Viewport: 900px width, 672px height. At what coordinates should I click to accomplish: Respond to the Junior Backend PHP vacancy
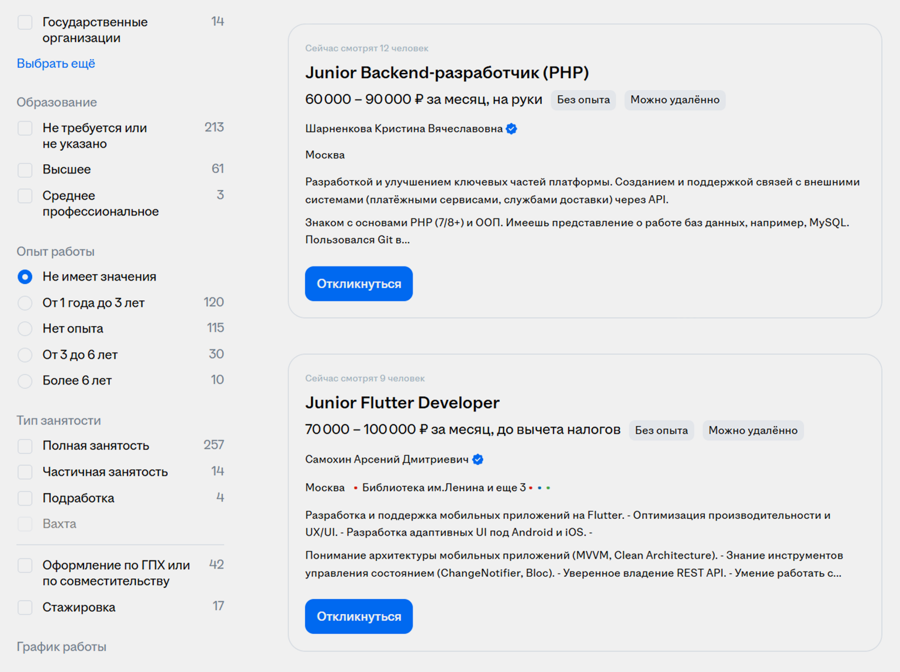(x=358, y=284)
